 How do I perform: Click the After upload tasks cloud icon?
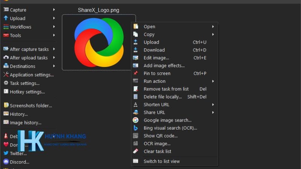pyautogui.click(x=6, y=57)
